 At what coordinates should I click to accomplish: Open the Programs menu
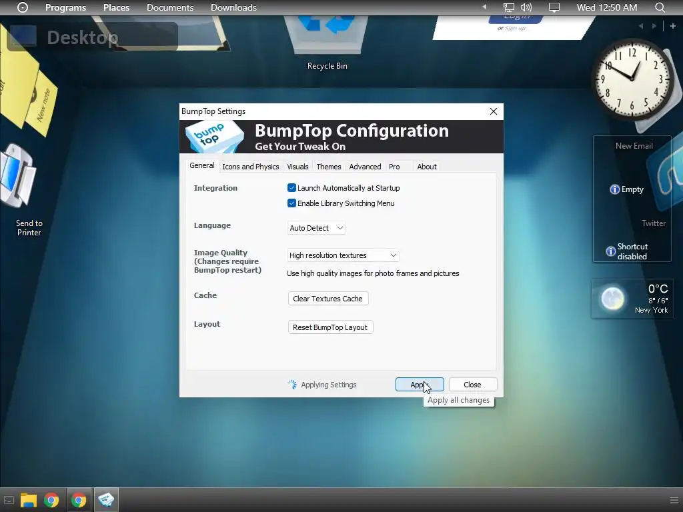66,7
